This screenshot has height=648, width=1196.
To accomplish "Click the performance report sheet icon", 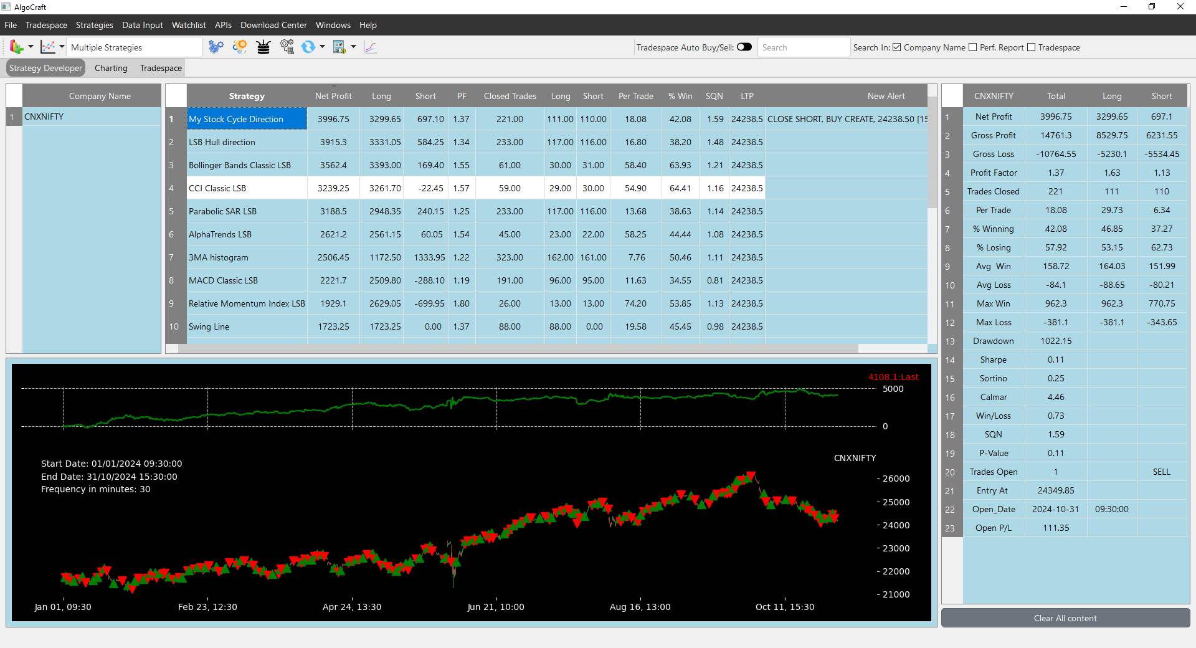I will pos(339,47).
